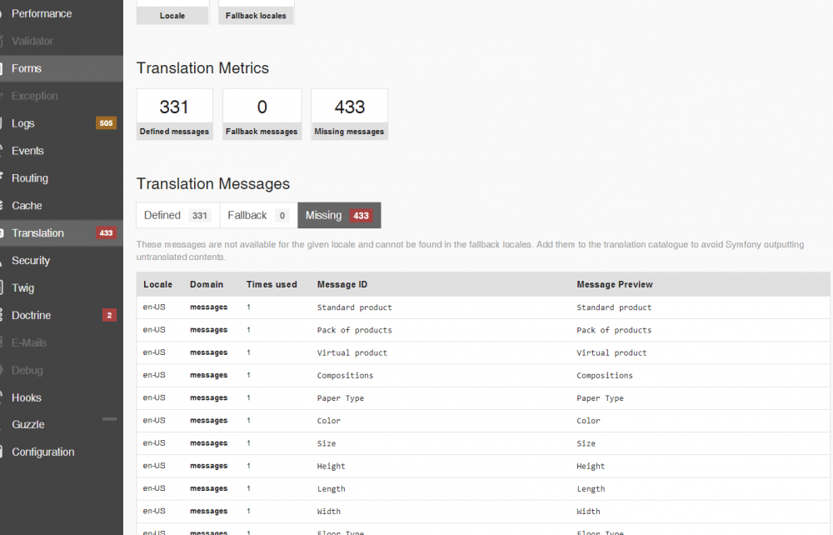Click Message Preview 'Standard product'

tap(614, 307)
